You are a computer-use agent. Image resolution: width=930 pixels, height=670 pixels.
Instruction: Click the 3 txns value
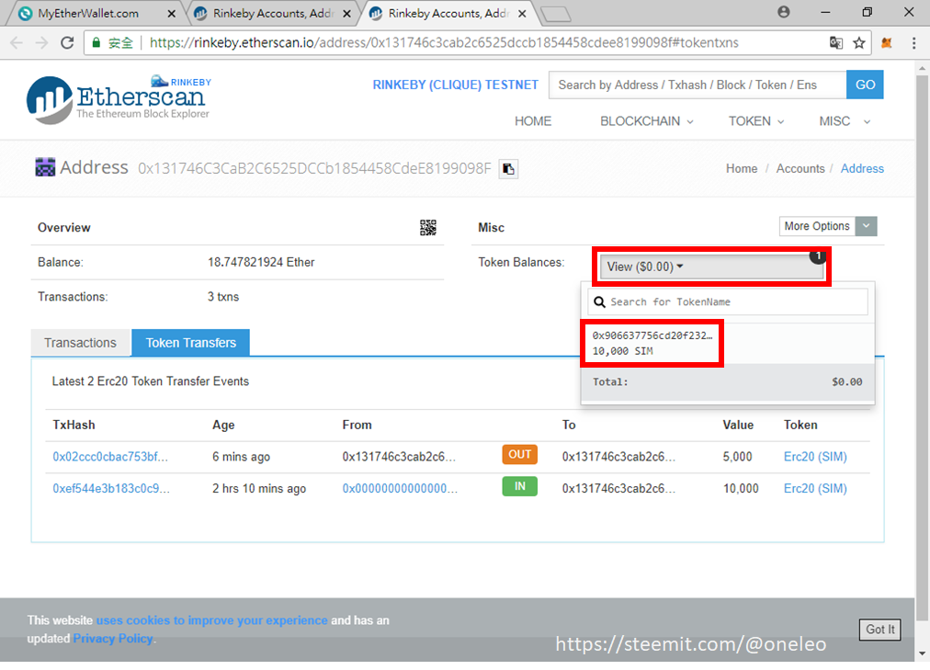coord(223,297)
